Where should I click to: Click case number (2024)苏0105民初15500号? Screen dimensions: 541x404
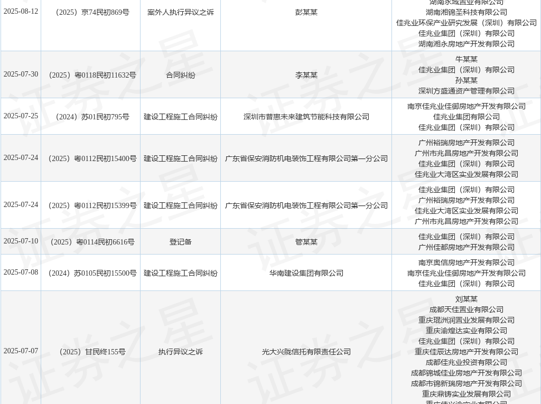(x=91, y=273)
